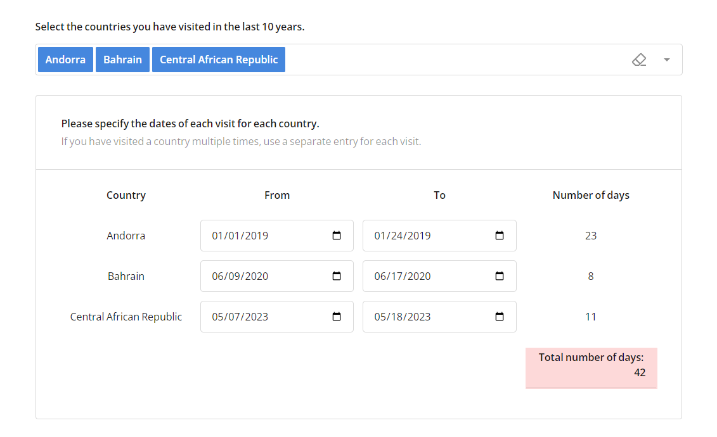Click the Central African Republic table link
717x437 pixels.
[126, 316]
